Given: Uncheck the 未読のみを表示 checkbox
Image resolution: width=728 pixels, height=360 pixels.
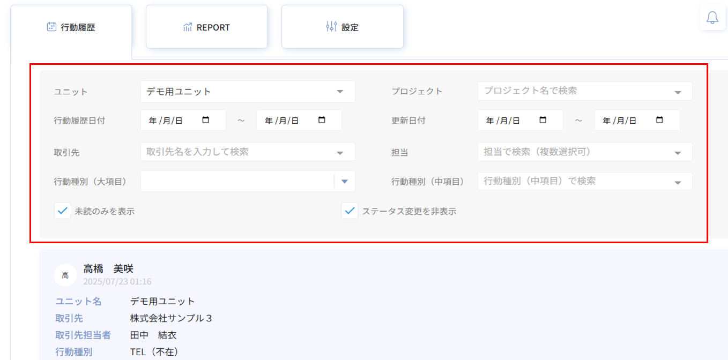Looking at the screenshot, I should [x=63, y=211].
